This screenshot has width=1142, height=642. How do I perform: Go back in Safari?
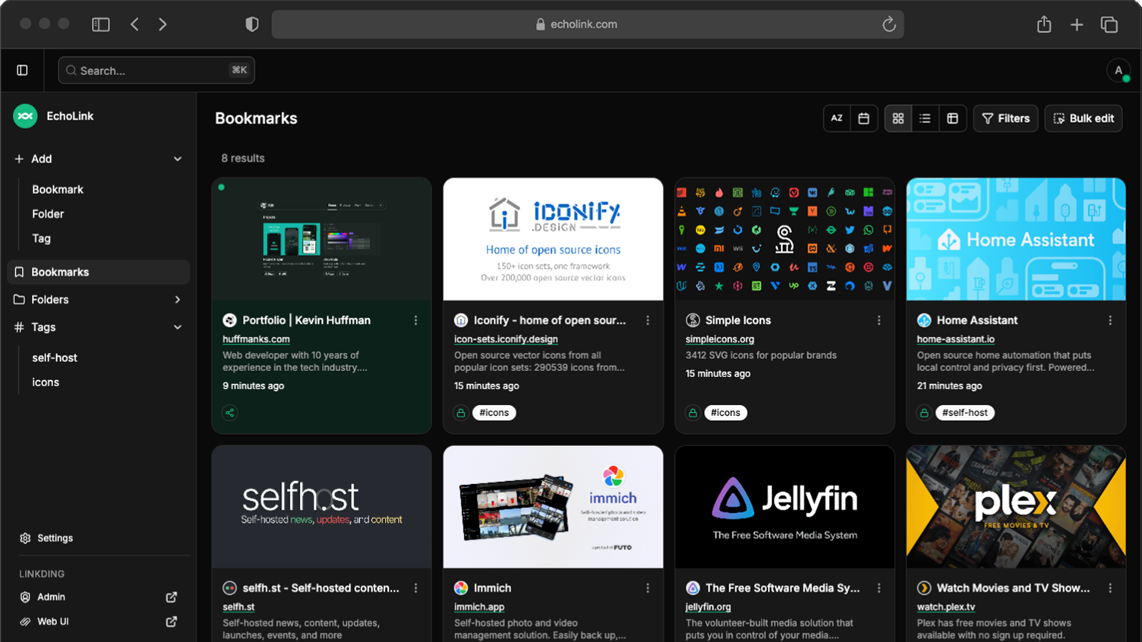134,24
